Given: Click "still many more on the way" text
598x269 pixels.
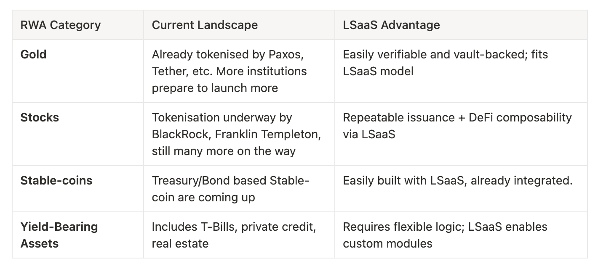Looking at the screenshot, I should (x=224, y=151).
